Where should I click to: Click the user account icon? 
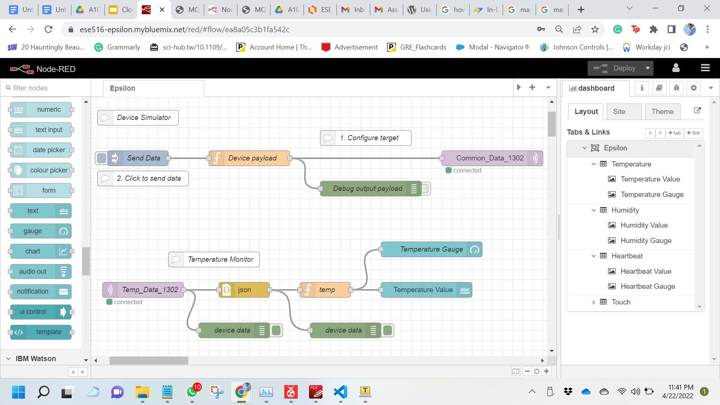coord(676,68)
